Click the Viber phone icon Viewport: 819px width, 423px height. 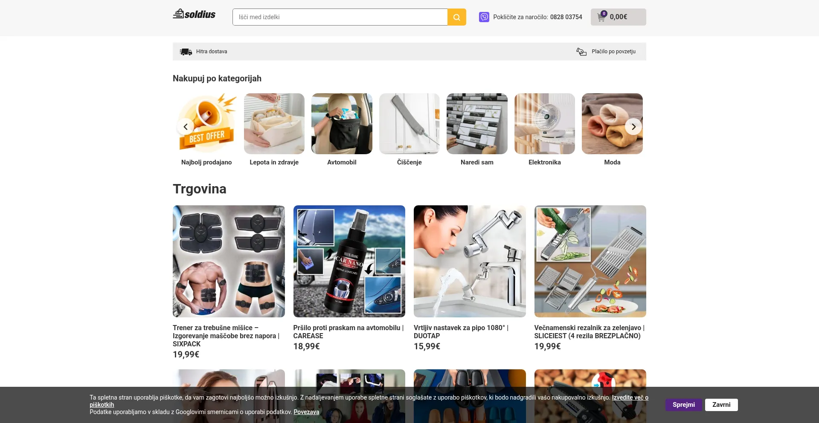tap(484, 17)
